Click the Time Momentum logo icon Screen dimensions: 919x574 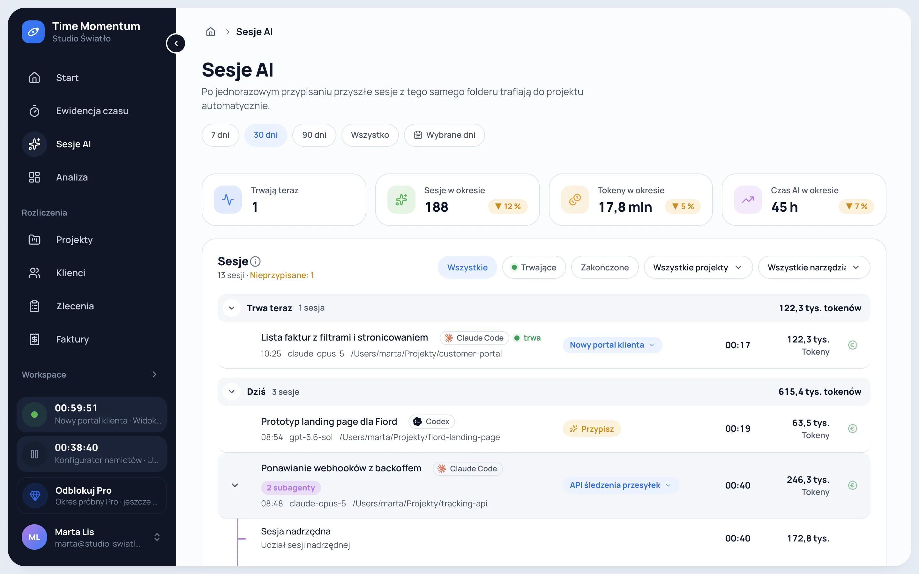(33, 32)
